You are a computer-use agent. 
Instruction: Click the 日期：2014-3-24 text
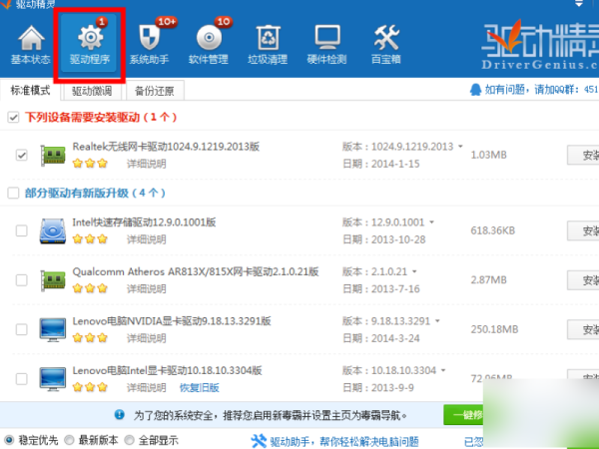381,338
